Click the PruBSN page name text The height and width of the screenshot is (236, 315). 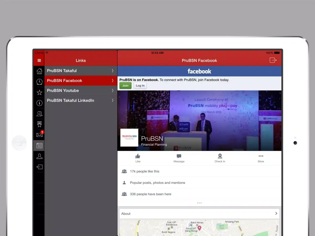(x=152, y=138)
